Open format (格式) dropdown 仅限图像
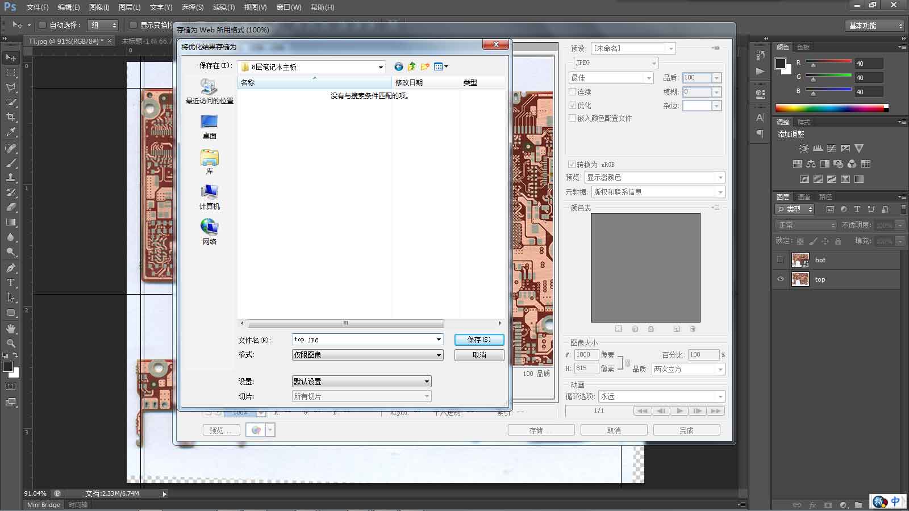The image size is (909, 511). click(x=368, y=355)
